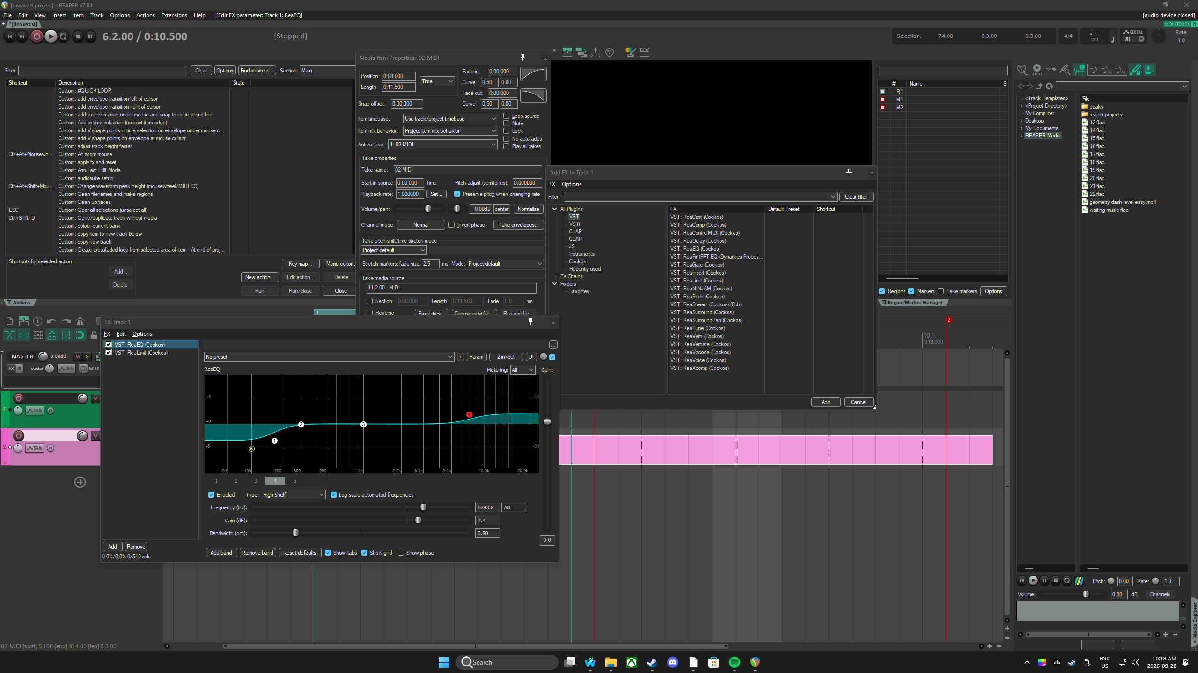Image resolution: width=1198 pixels, height=673 pixels.
Task: Toggle ReaEQ band Enabled checkbox
Action: [x=212, y=495]
